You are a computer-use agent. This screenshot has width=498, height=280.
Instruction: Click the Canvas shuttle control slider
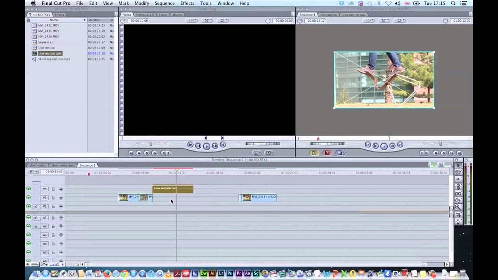pos(440,143)
